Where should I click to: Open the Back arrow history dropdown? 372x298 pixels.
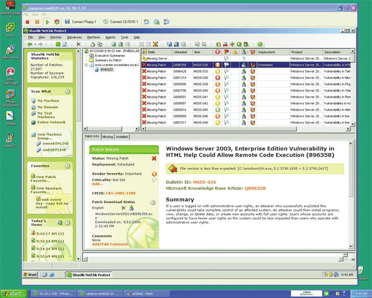[35, 44]
